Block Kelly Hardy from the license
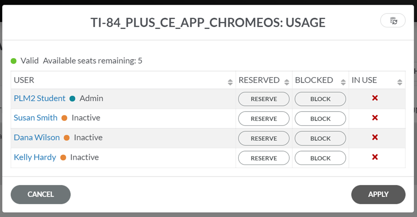This screenshot has width=417, height=217. [x=320, y=158]
